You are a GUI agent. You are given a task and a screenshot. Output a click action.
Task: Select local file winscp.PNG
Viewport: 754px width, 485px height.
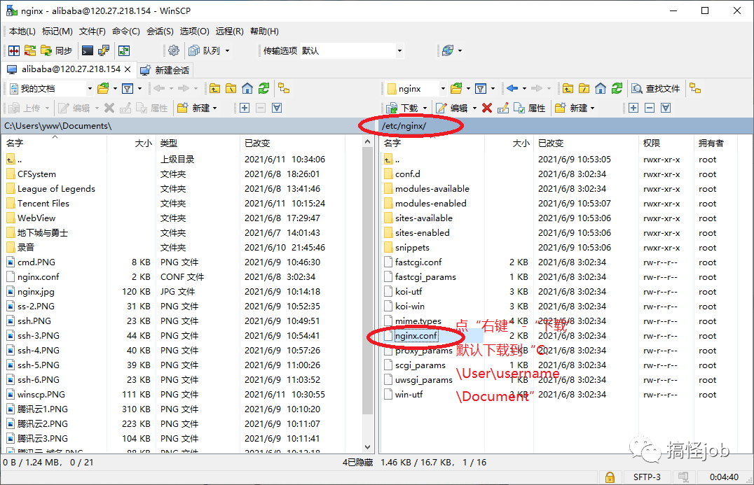[x=41, y=394]
